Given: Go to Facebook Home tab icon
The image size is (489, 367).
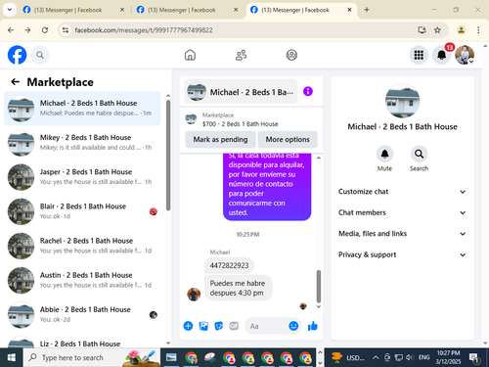Looking at the screenshot, I should point(190,55).
